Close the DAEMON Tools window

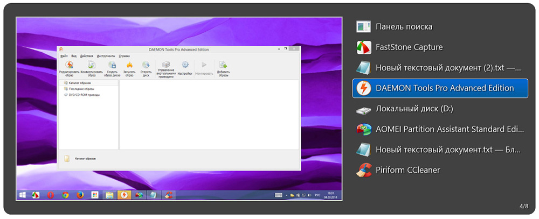[294, 50]
